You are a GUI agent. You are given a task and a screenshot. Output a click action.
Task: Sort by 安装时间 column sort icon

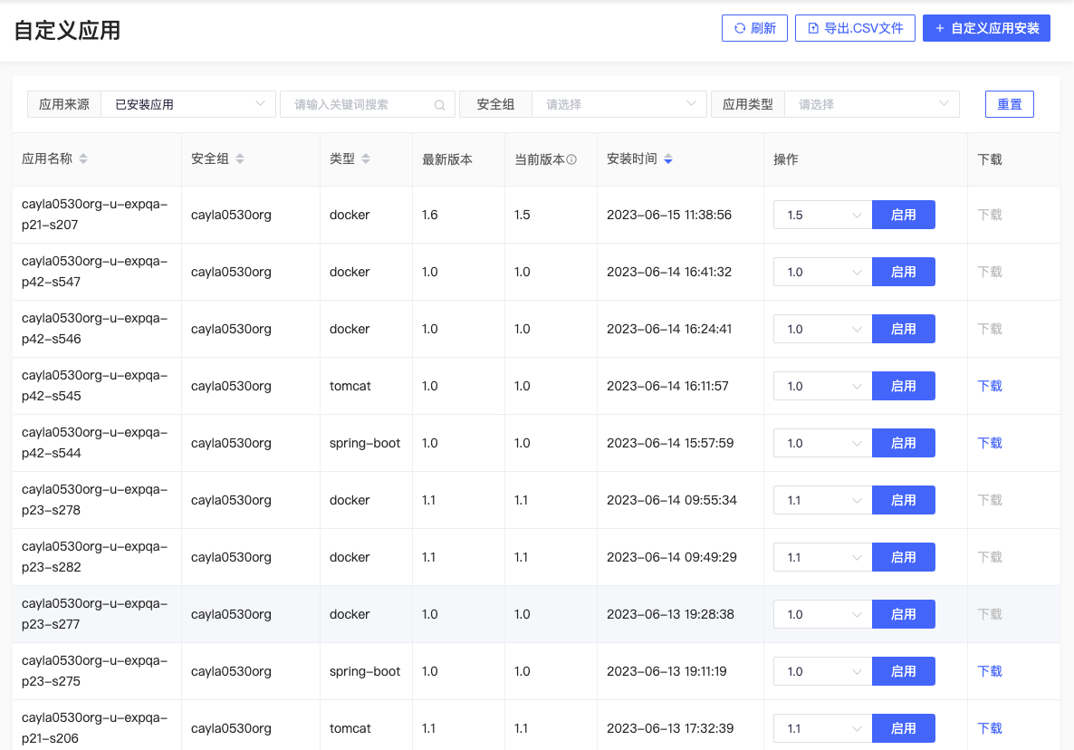click(x=668, y=159)
